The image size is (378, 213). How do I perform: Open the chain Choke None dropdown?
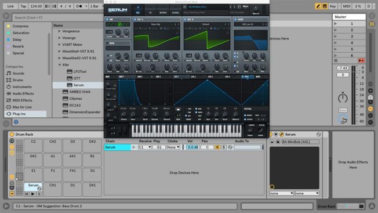click(x=173, y=147)
